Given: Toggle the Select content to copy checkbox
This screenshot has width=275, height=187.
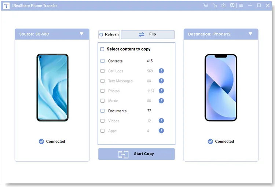Looking at the screenshot, I should 102,49.
